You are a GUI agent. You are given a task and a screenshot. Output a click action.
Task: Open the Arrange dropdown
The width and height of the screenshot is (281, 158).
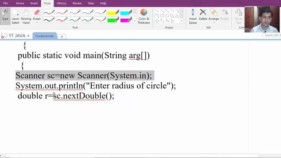pos(214,16)
